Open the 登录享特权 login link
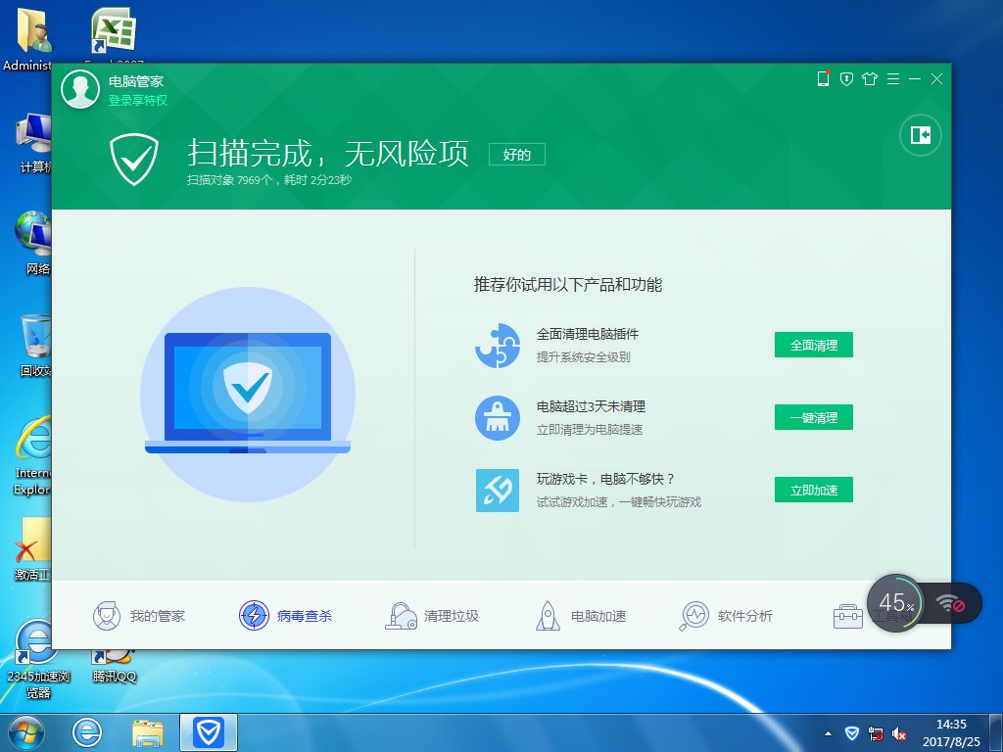1003x752 pixels. click(x=137, y=101)
